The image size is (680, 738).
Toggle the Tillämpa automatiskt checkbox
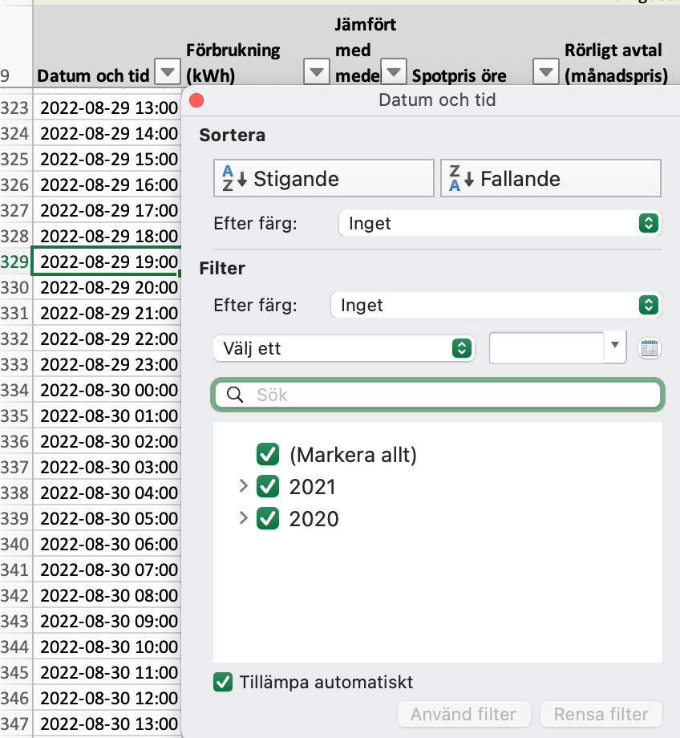click(223, 682)
